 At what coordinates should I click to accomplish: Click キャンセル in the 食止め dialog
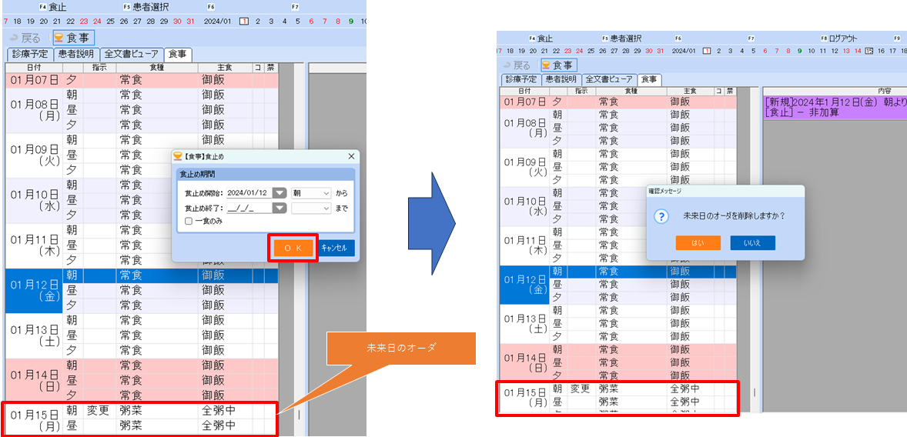coord(337,248)
